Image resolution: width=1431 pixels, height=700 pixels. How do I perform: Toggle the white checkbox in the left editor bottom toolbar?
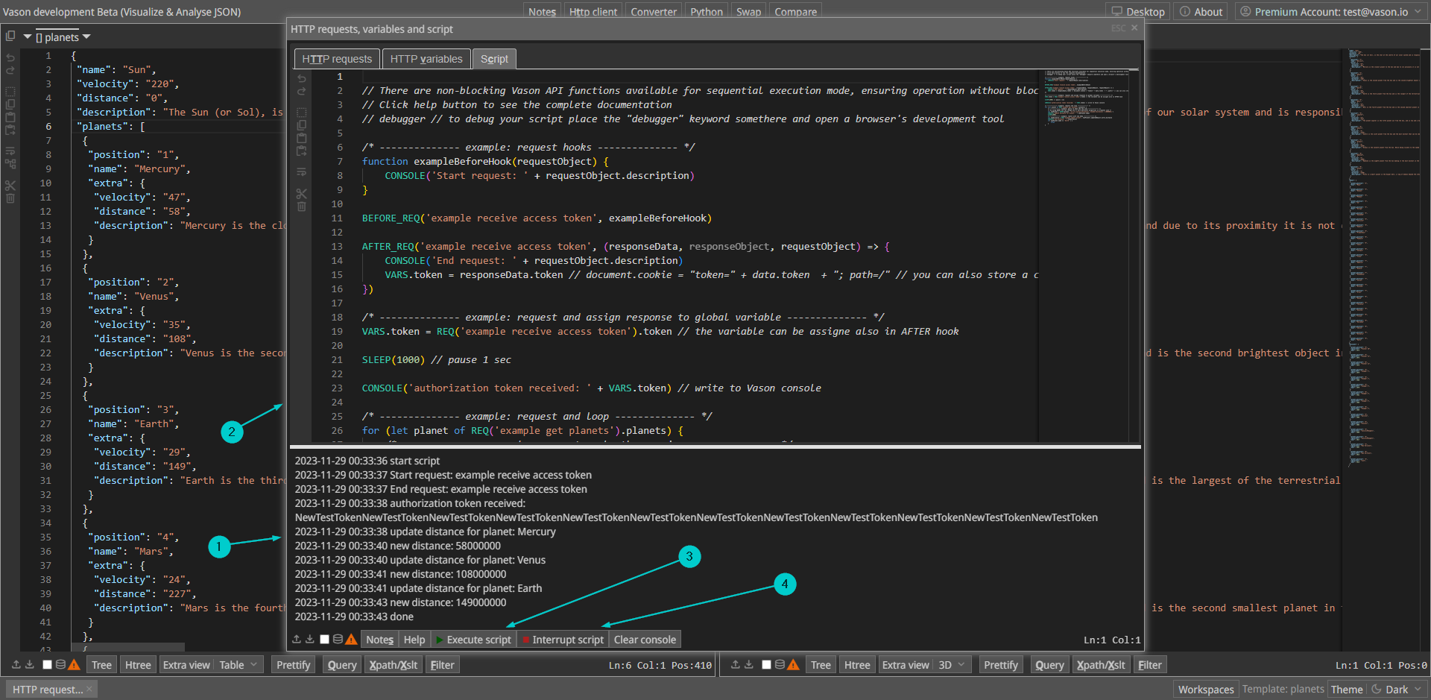(x=47, y=665)
